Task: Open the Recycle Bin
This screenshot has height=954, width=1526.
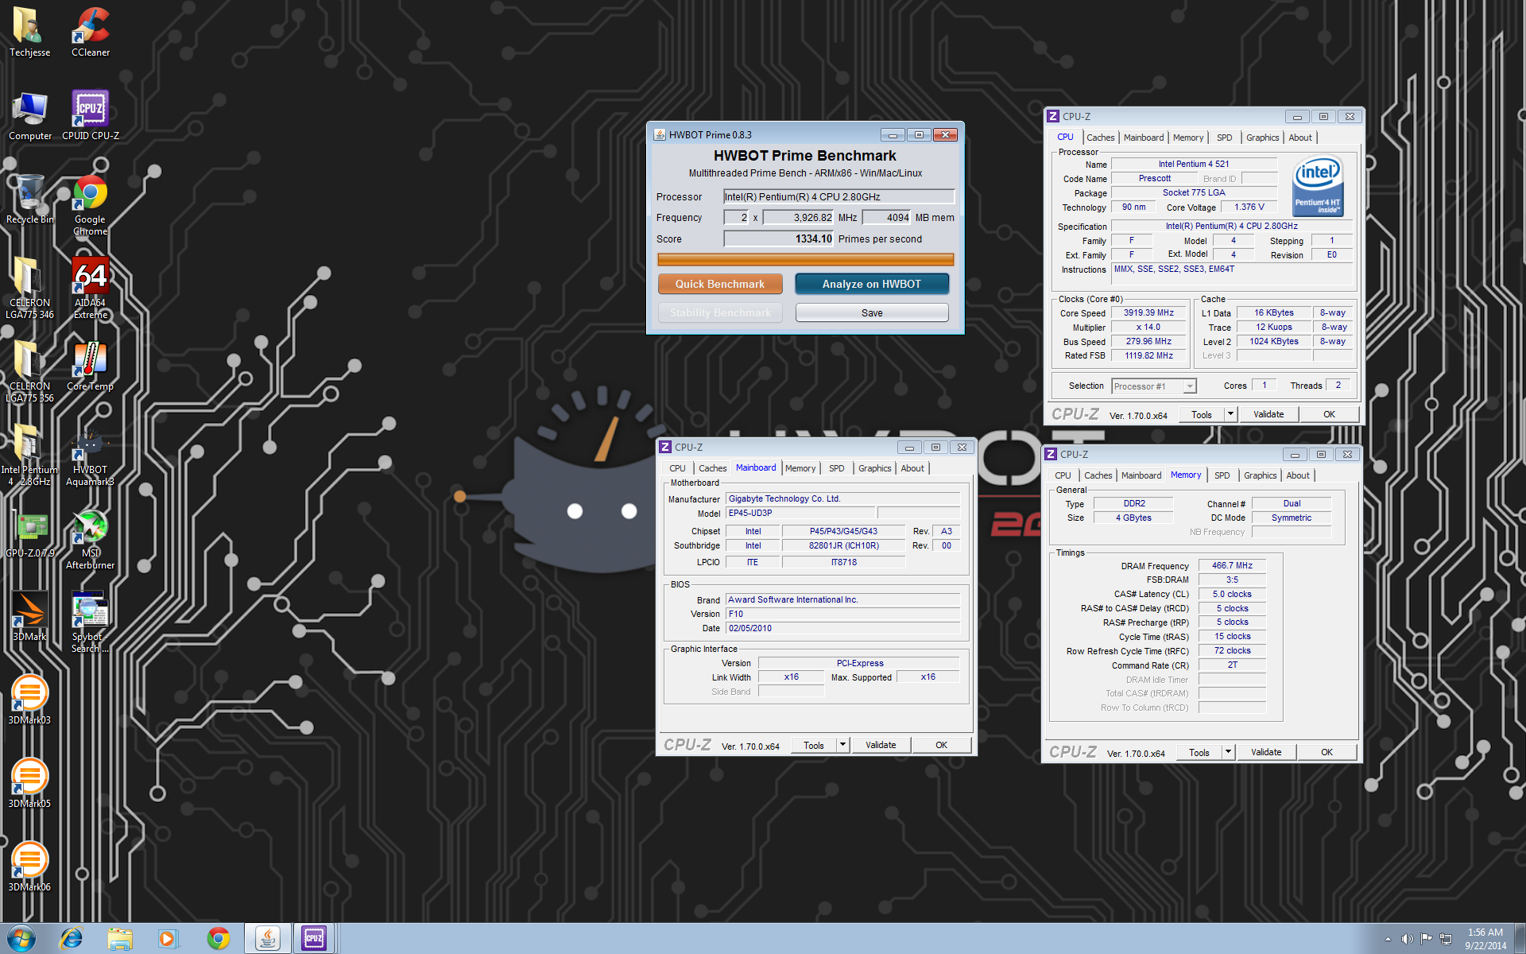Action: tap(29, 199)
